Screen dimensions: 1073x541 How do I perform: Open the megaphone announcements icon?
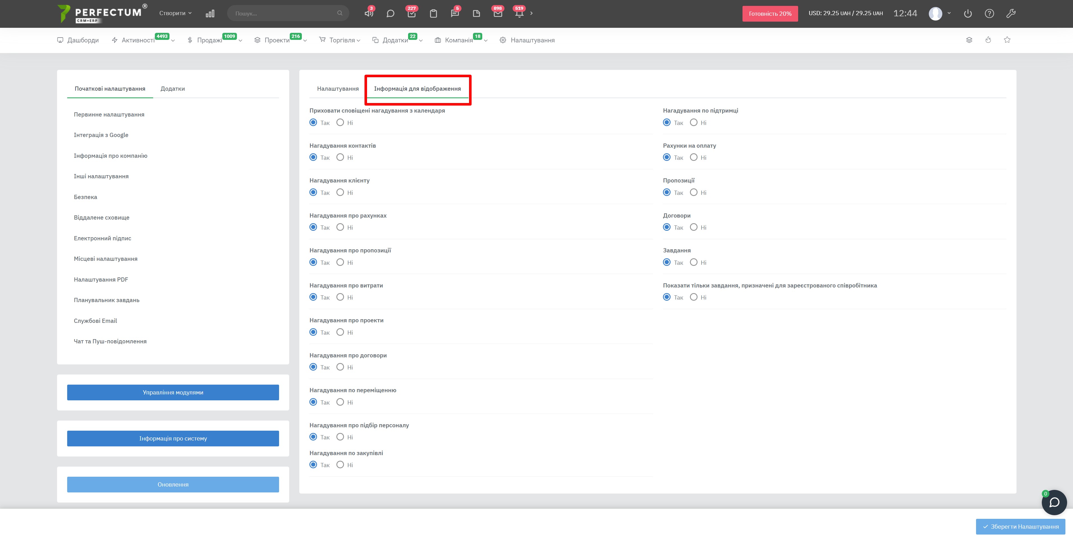coord(369,13)
